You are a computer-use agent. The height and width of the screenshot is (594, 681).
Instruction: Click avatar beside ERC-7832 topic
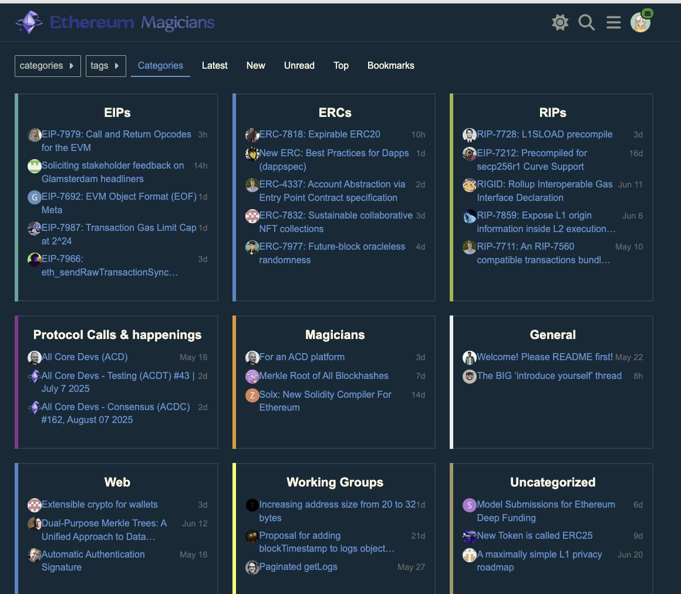[252, 216]
